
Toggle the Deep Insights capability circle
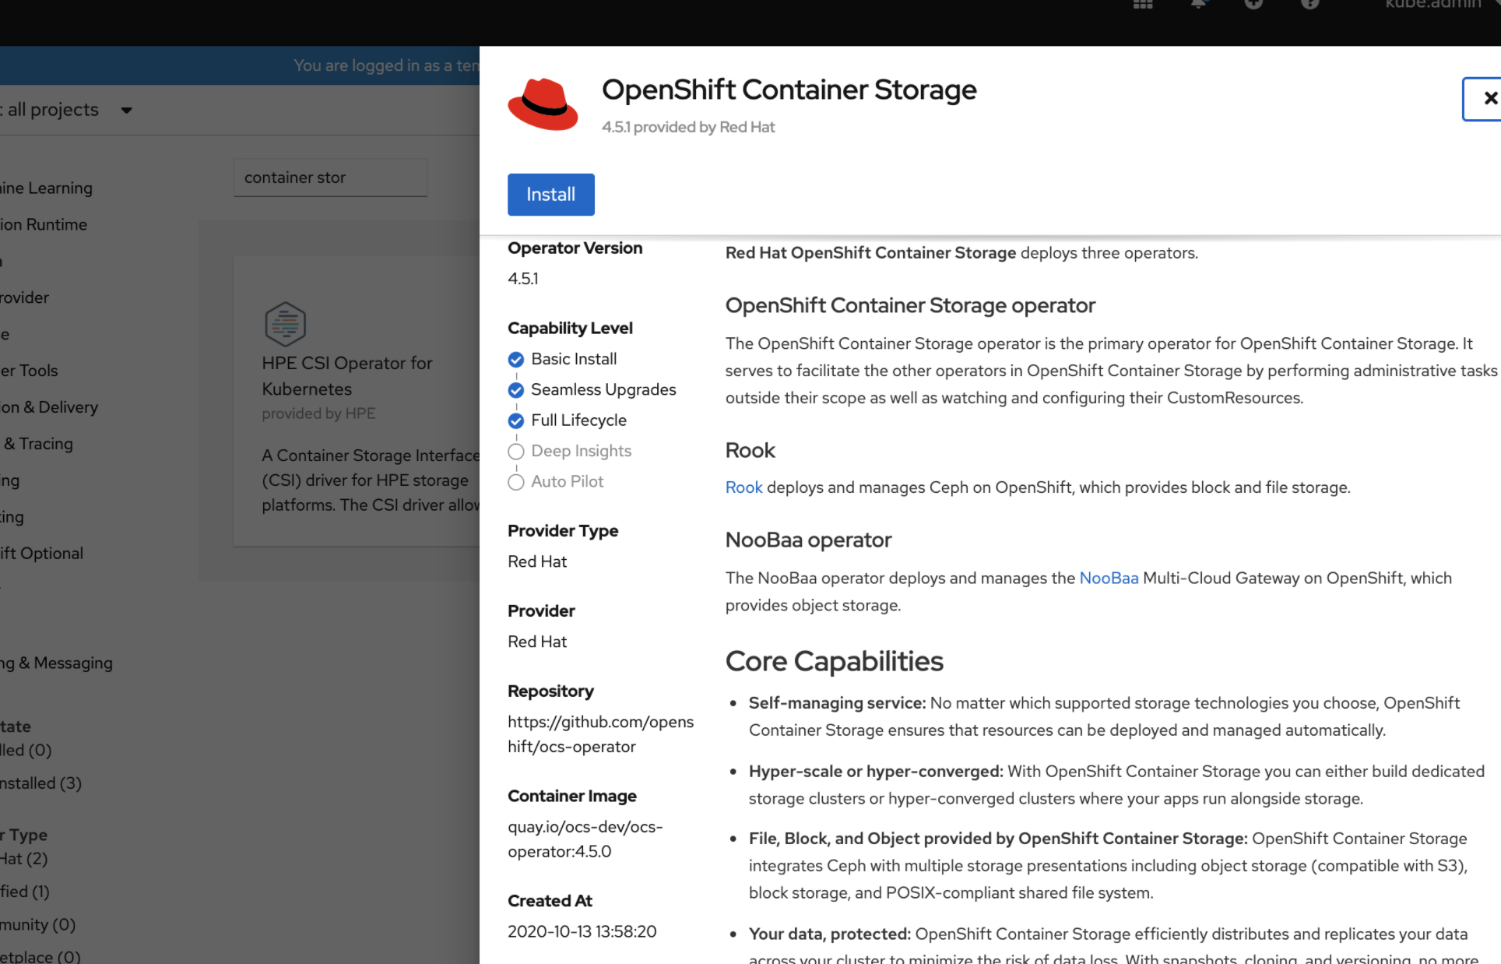[x=516, y=452]
